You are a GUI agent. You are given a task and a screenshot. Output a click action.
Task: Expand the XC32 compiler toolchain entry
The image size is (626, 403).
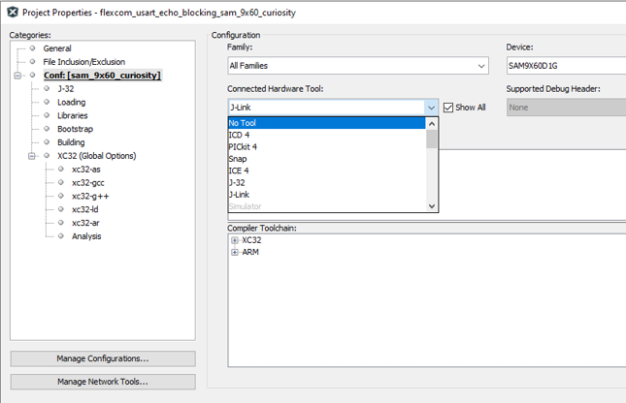pos(235,240)
